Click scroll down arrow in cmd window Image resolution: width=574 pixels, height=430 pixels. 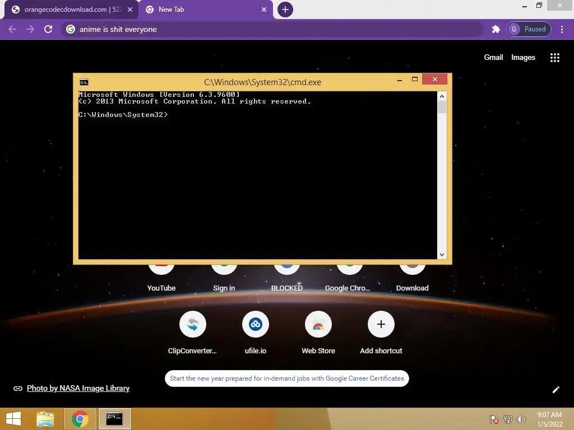(x=442, y=255)
